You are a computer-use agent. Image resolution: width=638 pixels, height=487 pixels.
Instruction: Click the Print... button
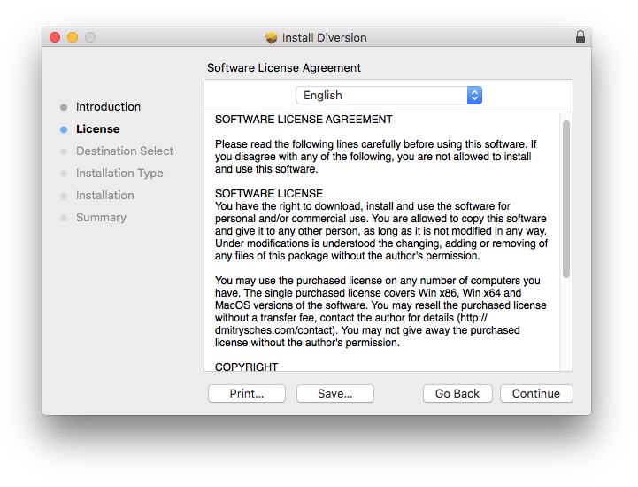tap(247, 394)
